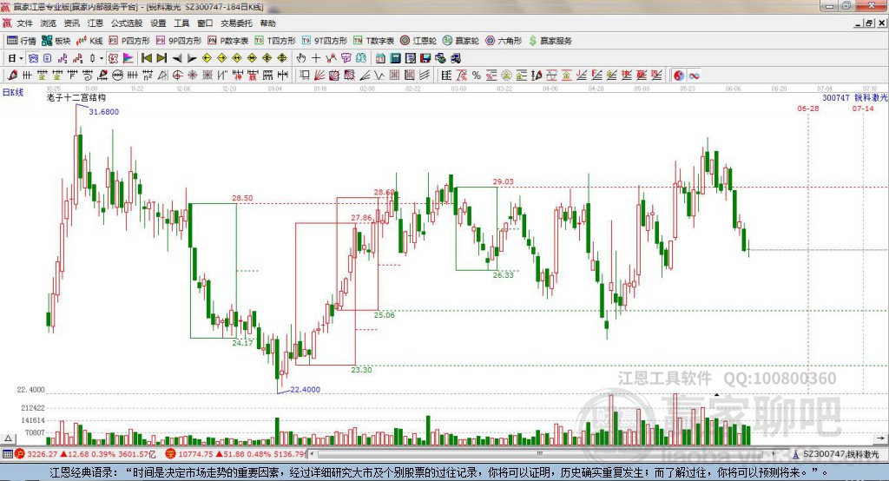Screen dimensions: 889x481
Task: Open the 江恩轮 Gann wheel
Action: click(x=418, y=40)
